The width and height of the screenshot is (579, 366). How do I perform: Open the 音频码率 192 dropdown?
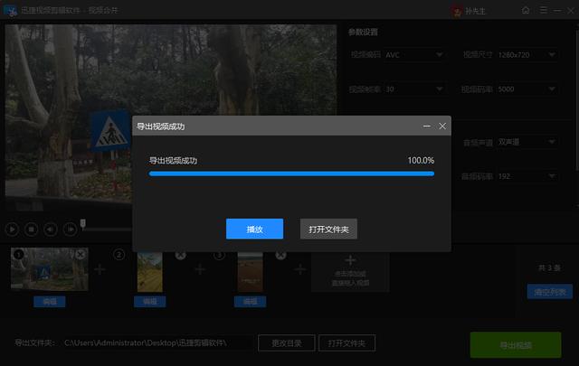point(527,176)
